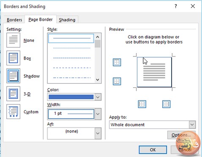Choose the Box border setting icon
This screenshot has height=157, width=202.
[13, 58]
